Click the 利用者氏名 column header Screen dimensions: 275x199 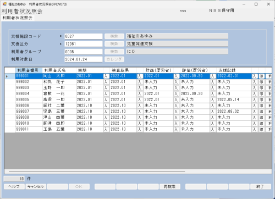(x=59, y=70)
